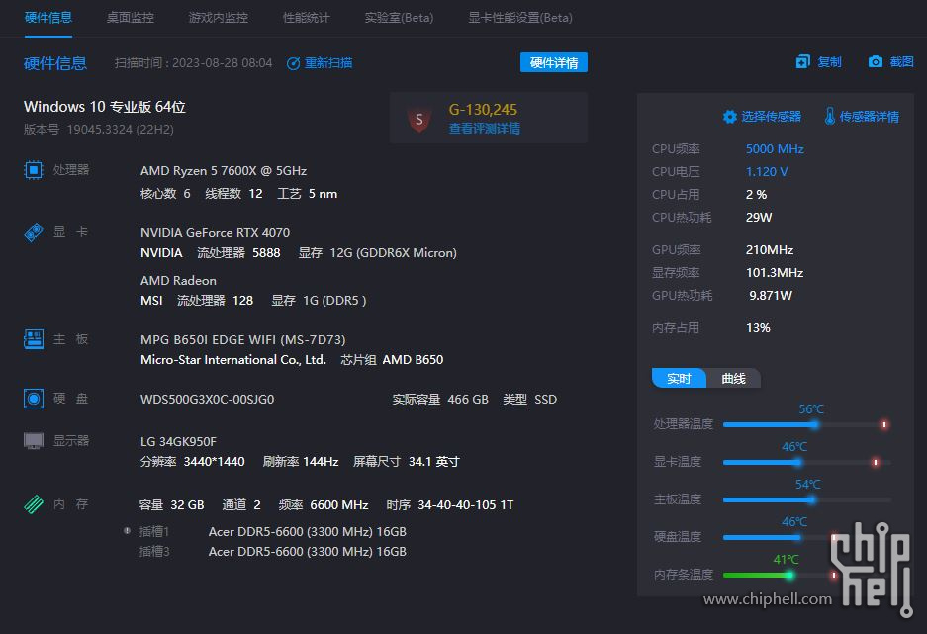This screenshot has width=927, height=634.
Task: Click the 主板 motherboard icon
Action: coord(33,339)
